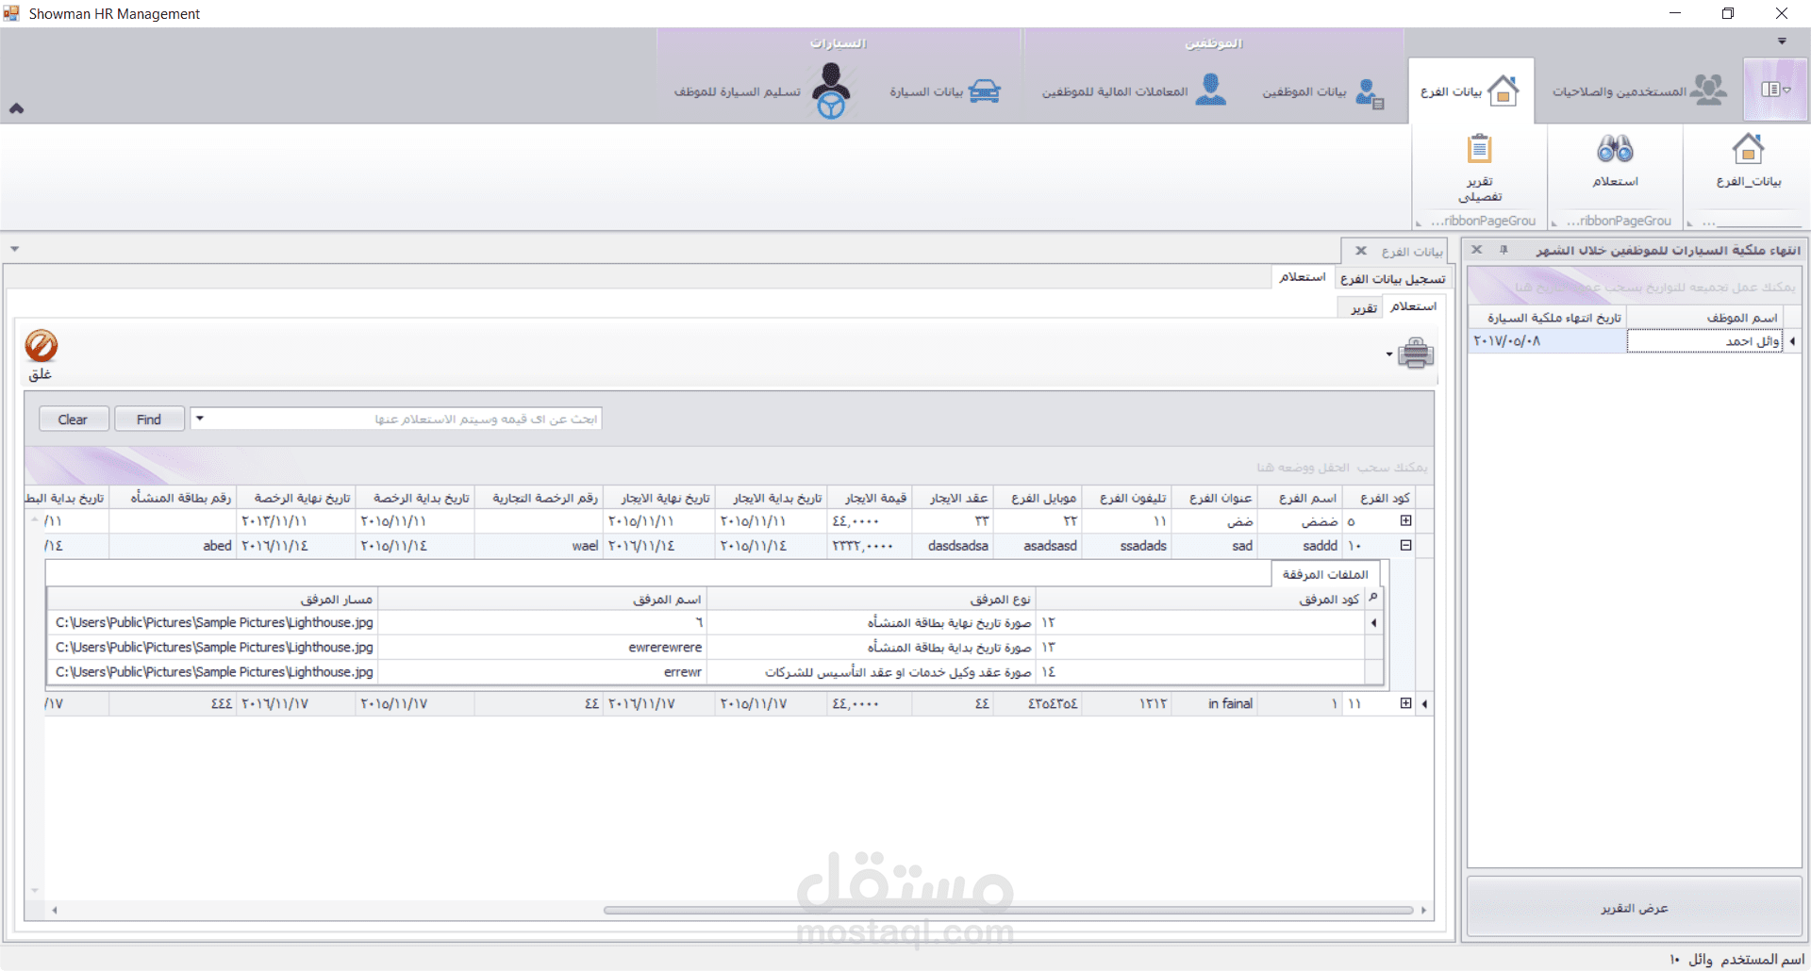
Task: Select the in fainal cell
Action: tap(1215, 703)
